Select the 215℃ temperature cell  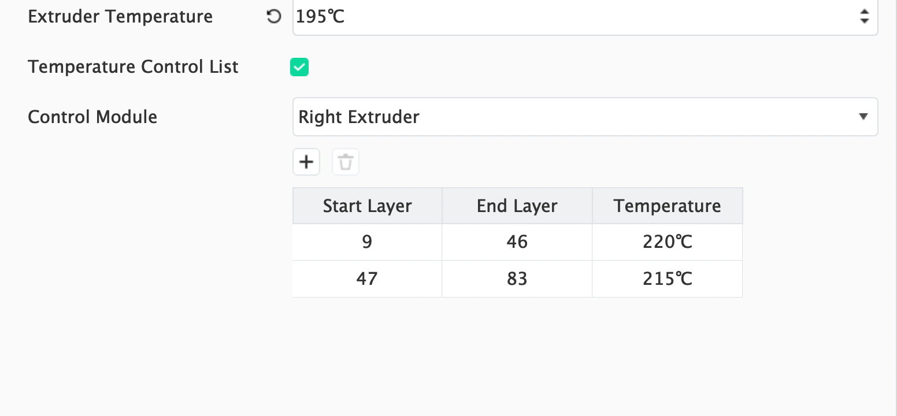point(667,279)
